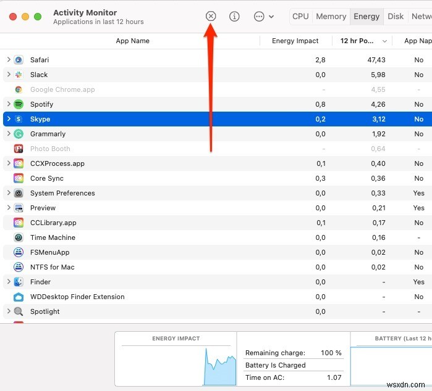Switch to the Disk tab
Image resolution: width=432 pixels, height=391 pixels.
click(x=396, y=17)
